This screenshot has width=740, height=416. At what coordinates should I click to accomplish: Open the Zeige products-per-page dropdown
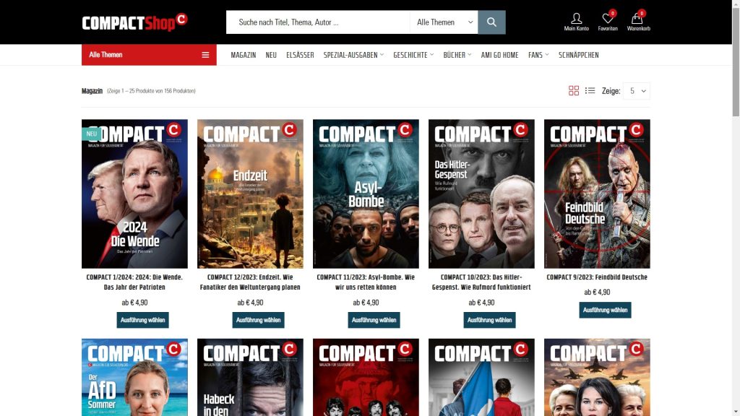pos(637,91)
